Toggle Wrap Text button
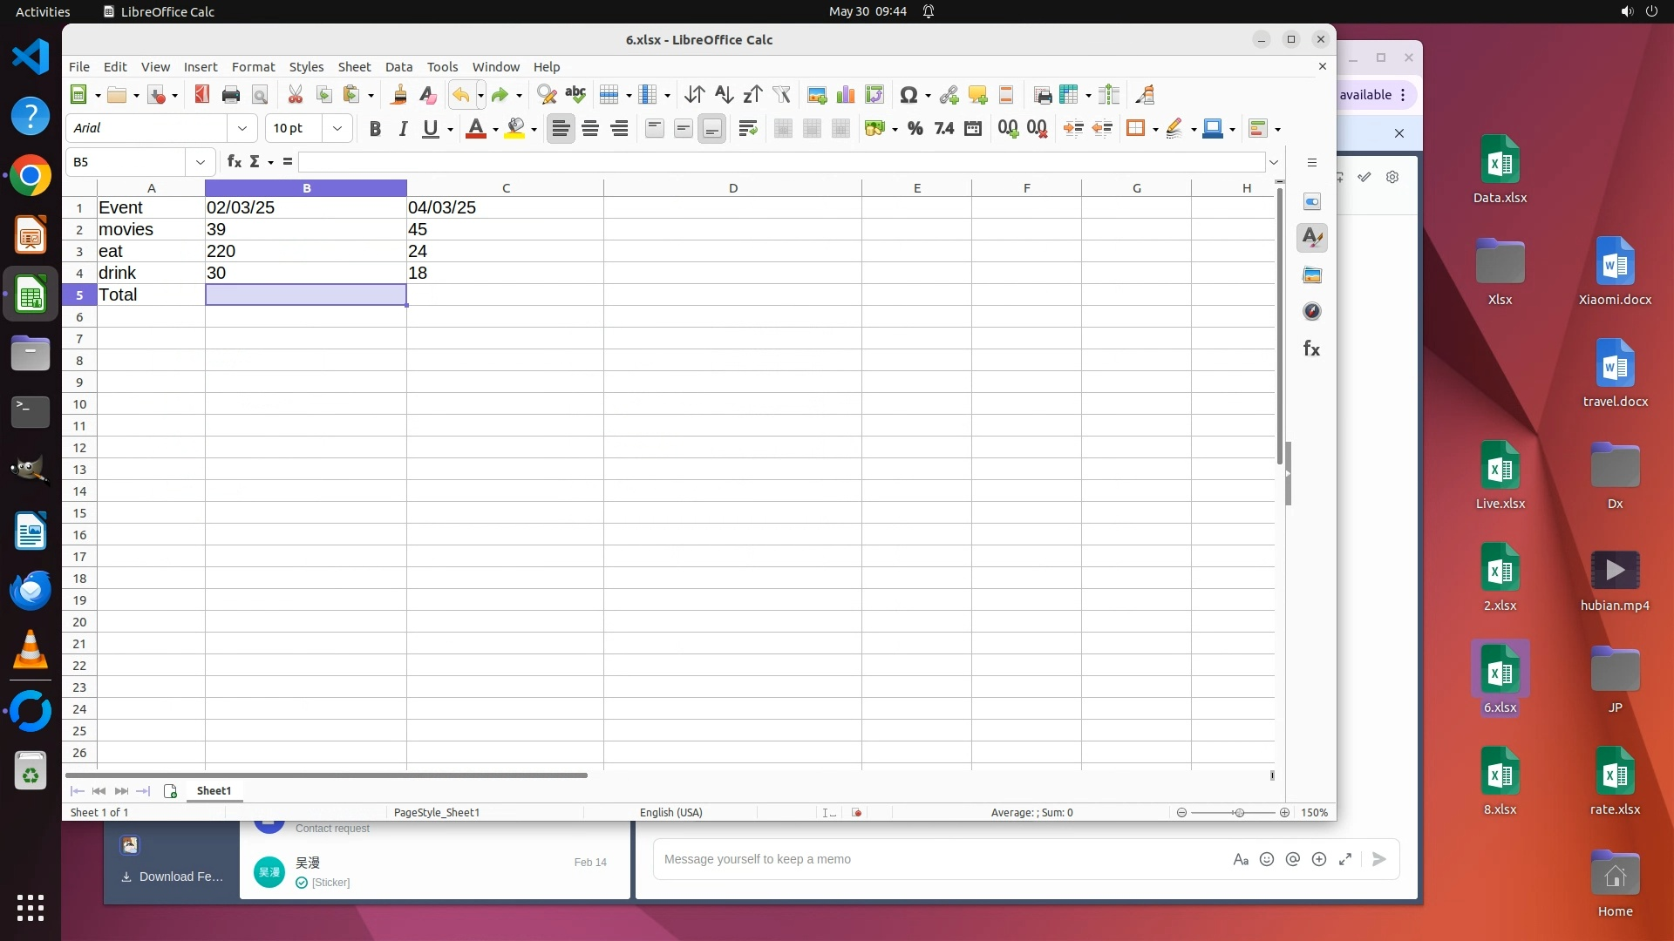The height and width of the screenshot is (941, 1674). coord(747,129)
